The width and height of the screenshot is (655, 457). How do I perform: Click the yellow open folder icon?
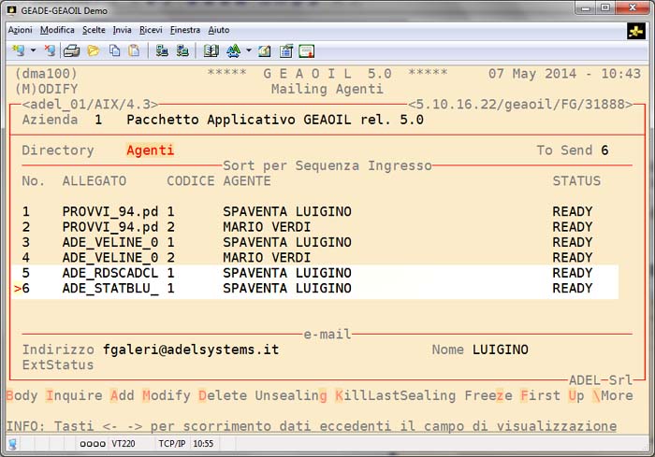(x=94, y=50)
